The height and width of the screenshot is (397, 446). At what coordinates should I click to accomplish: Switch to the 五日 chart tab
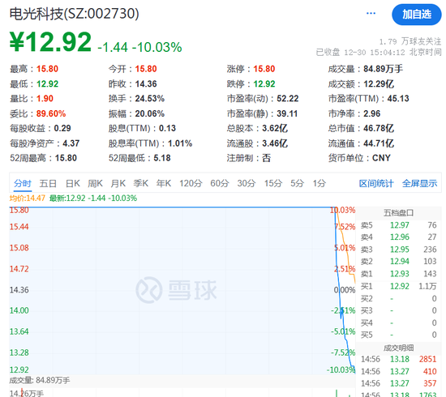coord(48,183)
